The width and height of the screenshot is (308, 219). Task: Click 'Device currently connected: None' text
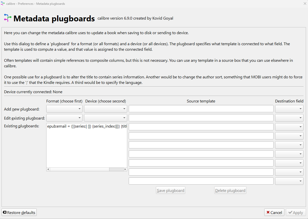click(33, 92)
